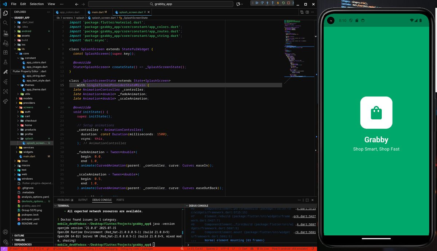
Task: Open the Extensions view in the activity bar
Action: tap(5, 52)
